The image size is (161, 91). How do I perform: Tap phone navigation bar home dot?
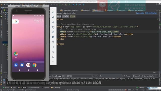[x=28, y=70]
